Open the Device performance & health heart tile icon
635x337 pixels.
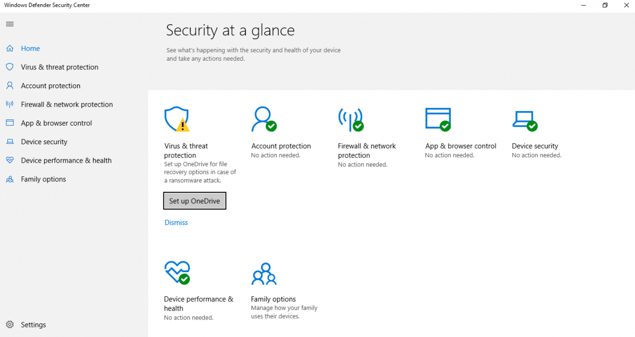pos(177,273)
